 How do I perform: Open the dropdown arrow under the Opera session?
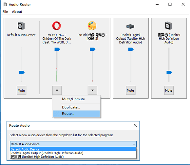point(57,90)
